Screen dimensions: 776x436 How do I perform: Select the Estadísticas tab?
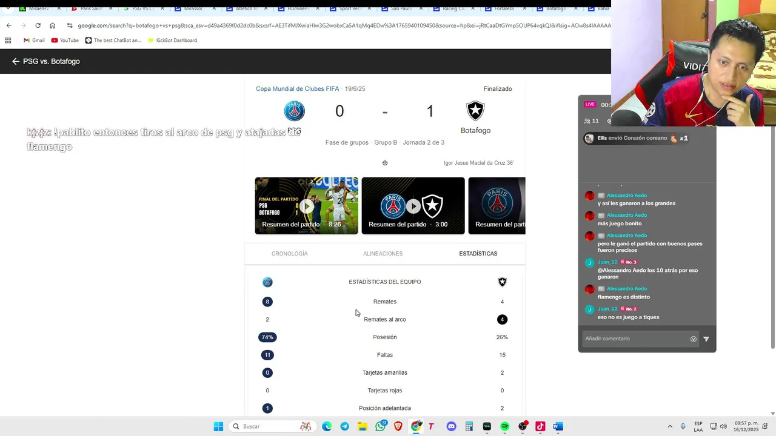pyautogui.click(x=478, y=254)
